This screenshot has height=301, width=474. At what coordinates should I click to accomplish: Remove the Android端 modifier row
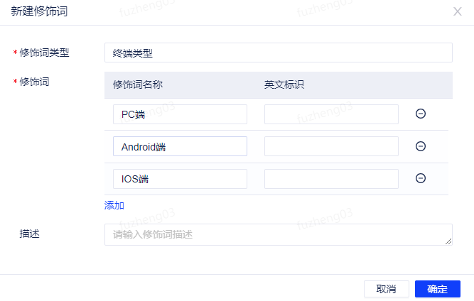tap(421, 146)
